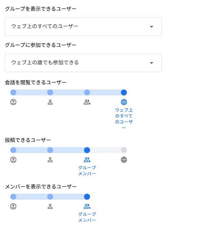The width and height of the screenshot is (208, 227).
Task: Click owner face icon under 投稿できるユーザー
Action: (x=13, y=160)
